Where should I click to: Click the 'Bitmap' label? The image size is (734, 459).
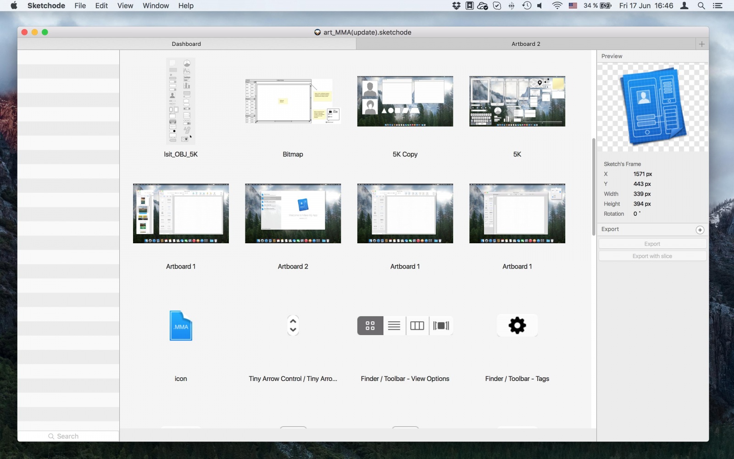pos(293,154)
